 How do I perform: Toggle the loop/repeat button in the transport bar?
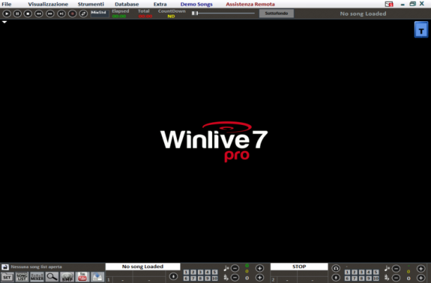[83, 13]
